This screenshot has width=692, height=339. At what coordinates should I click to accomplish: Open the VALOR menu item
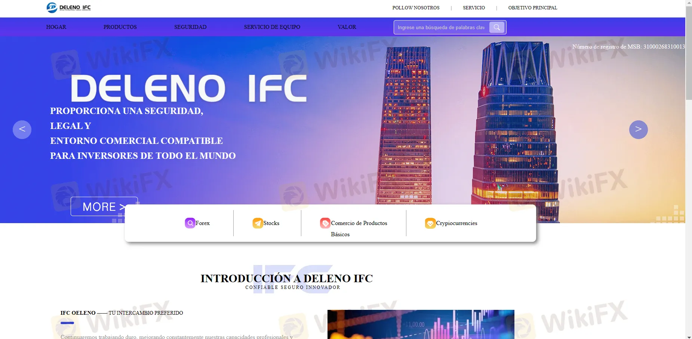[347, 27]
